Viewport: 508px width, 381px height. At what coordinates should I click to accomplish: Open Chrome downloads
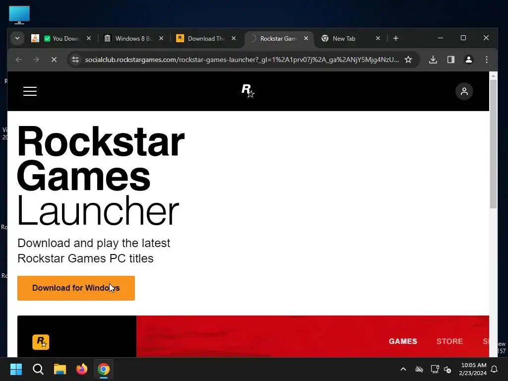[433, 60]
